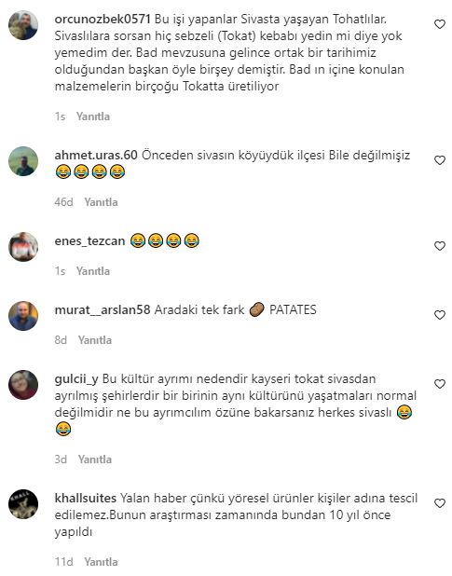The image size is (452, 576).
Task: Open the khallsuites avatar
Action: click(23, 504)
